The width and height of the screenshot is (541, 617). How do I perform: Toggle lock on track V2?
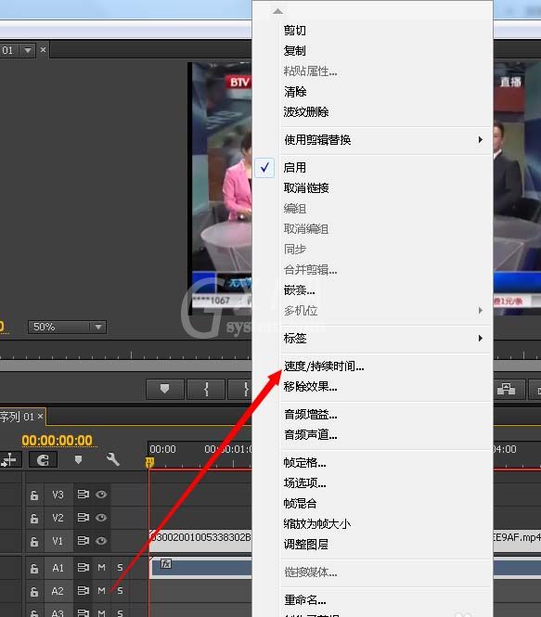point(34,519)
